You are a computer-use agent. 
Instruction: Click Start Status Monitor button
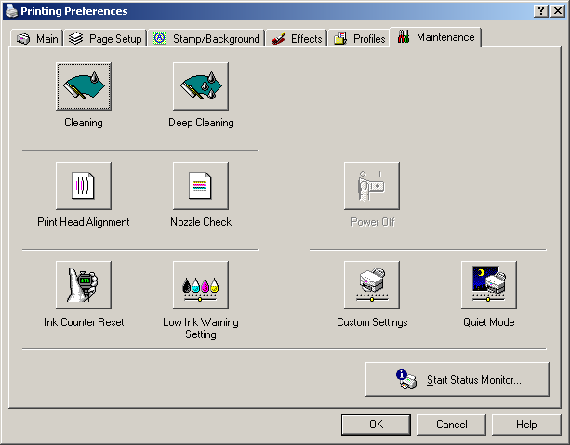tap(457, 379)
